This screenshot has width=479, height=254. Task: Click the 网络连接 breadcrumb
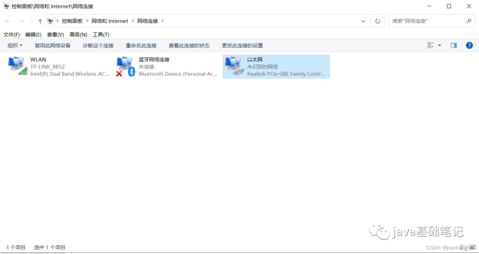[148, 21]
